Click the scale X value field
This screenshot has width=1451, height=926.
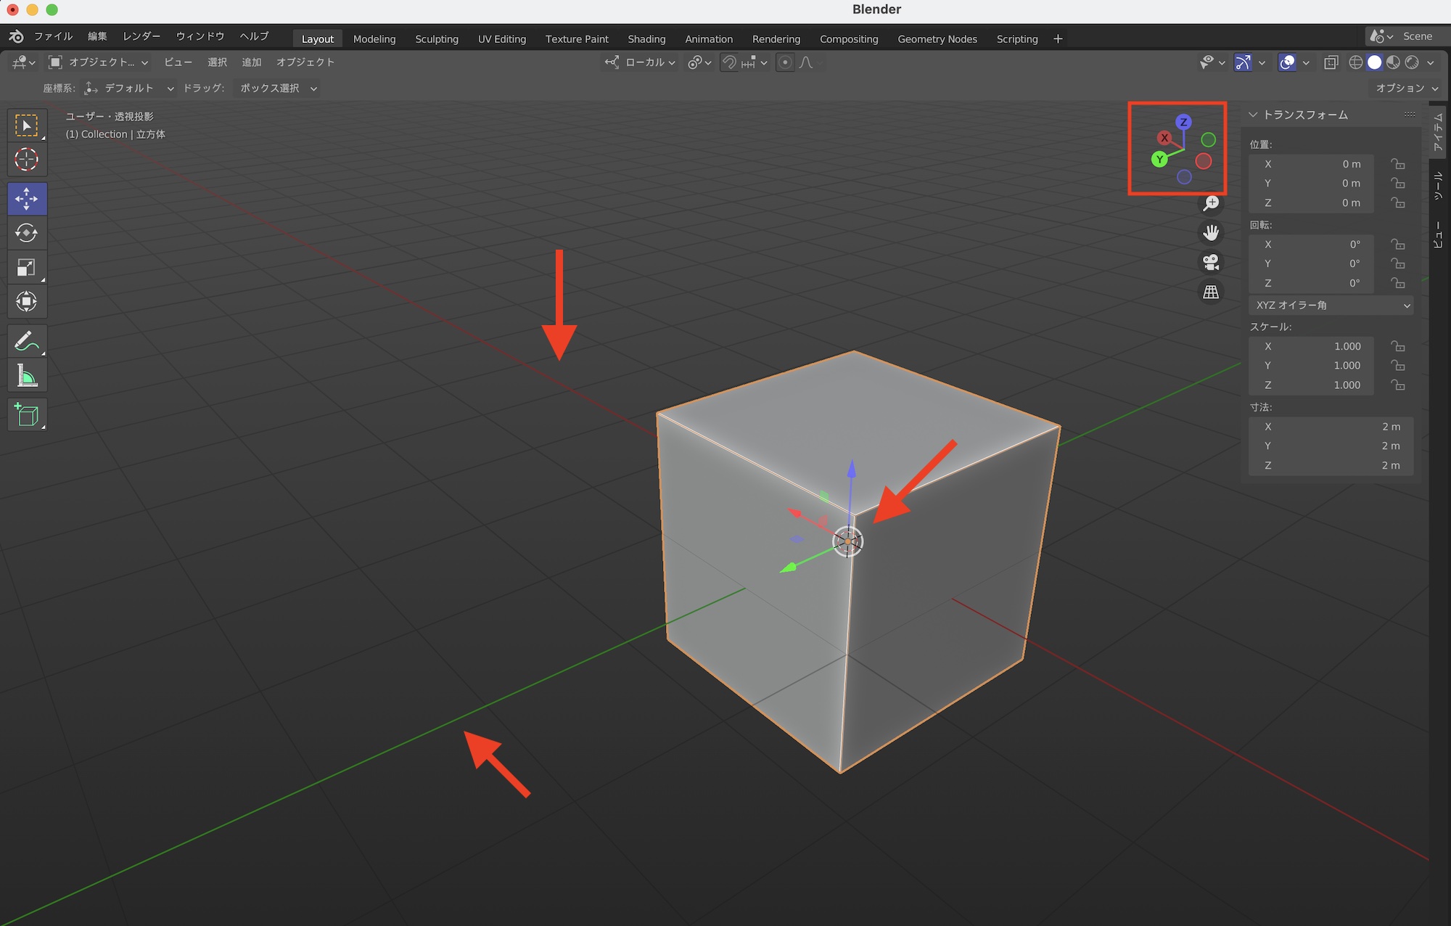coord(1311,346)
